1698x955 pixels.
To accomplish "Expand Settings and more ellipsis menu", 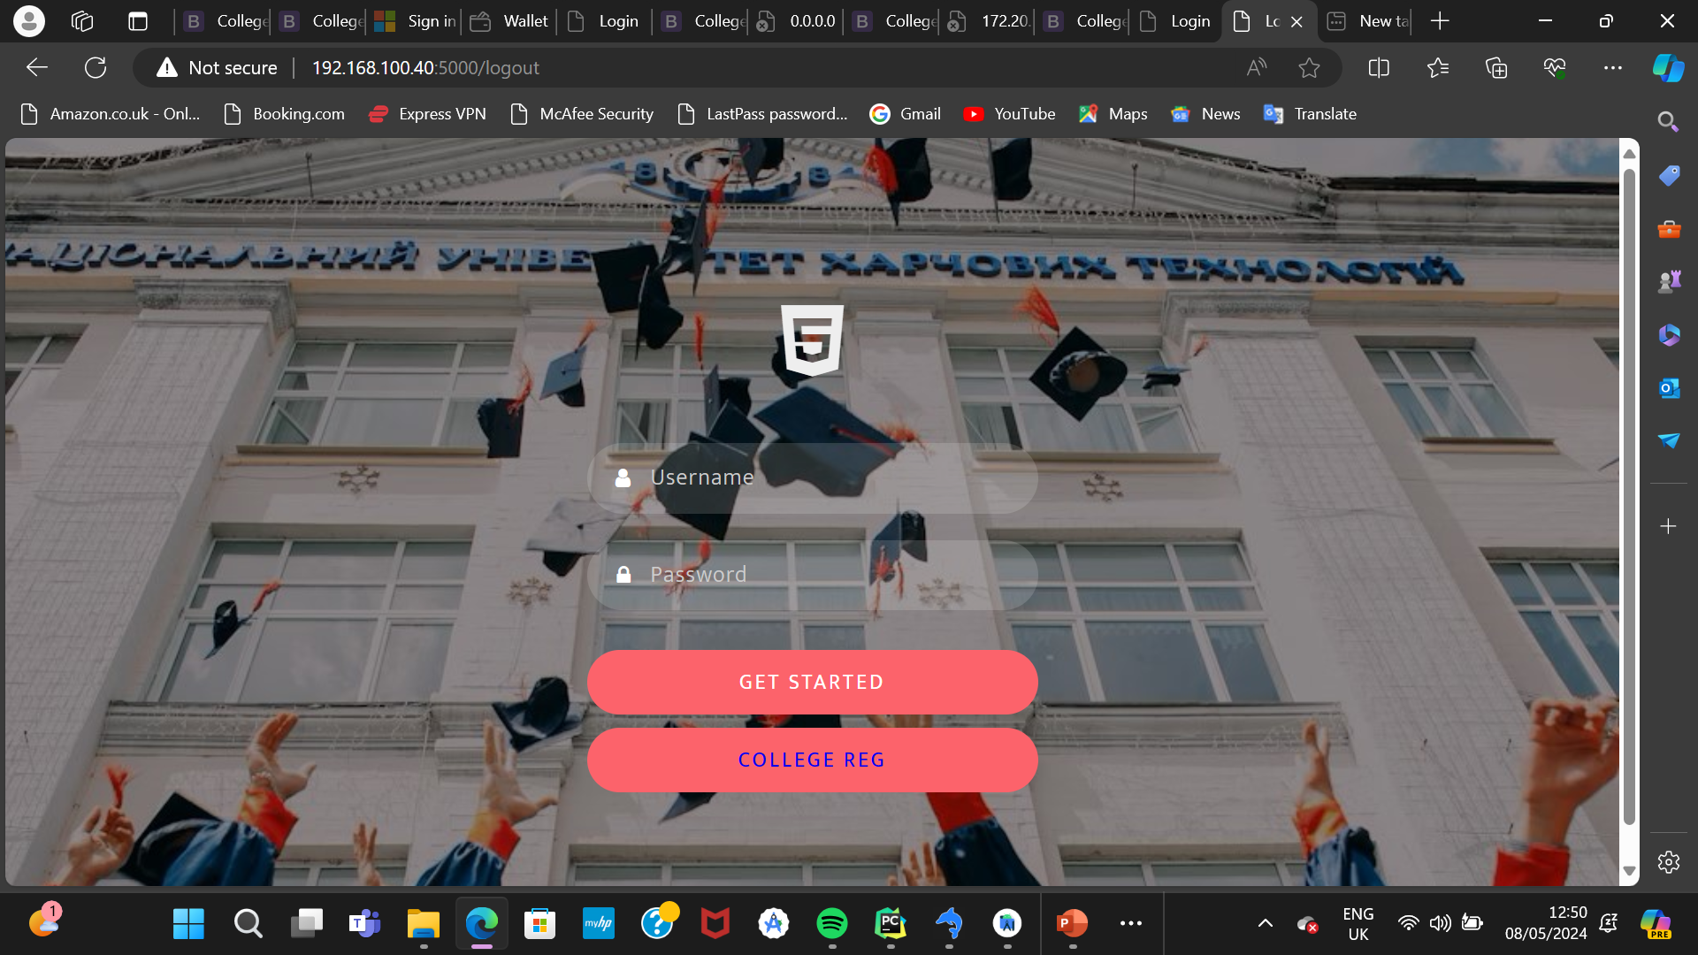I will tap(1612, 68).
